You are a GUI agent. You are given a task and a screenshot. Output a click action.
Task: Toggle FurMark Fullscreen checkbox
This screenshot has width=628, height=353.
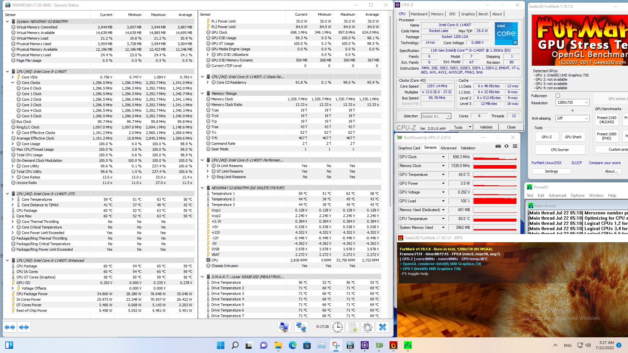tap(558, 96)
